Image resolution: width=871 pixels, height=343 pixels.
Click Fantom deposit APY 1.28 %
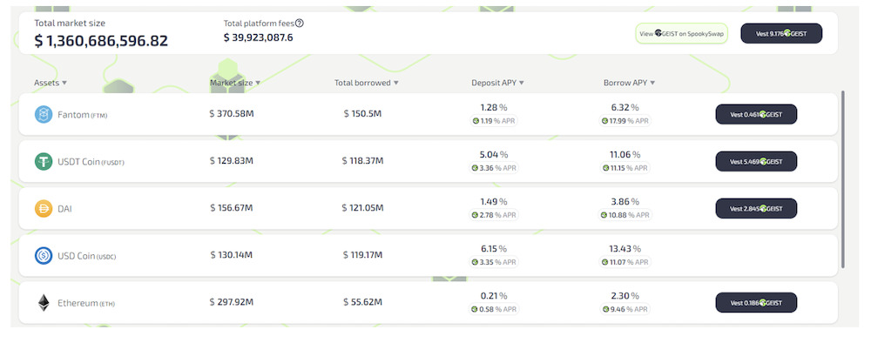tap(494, 108)
